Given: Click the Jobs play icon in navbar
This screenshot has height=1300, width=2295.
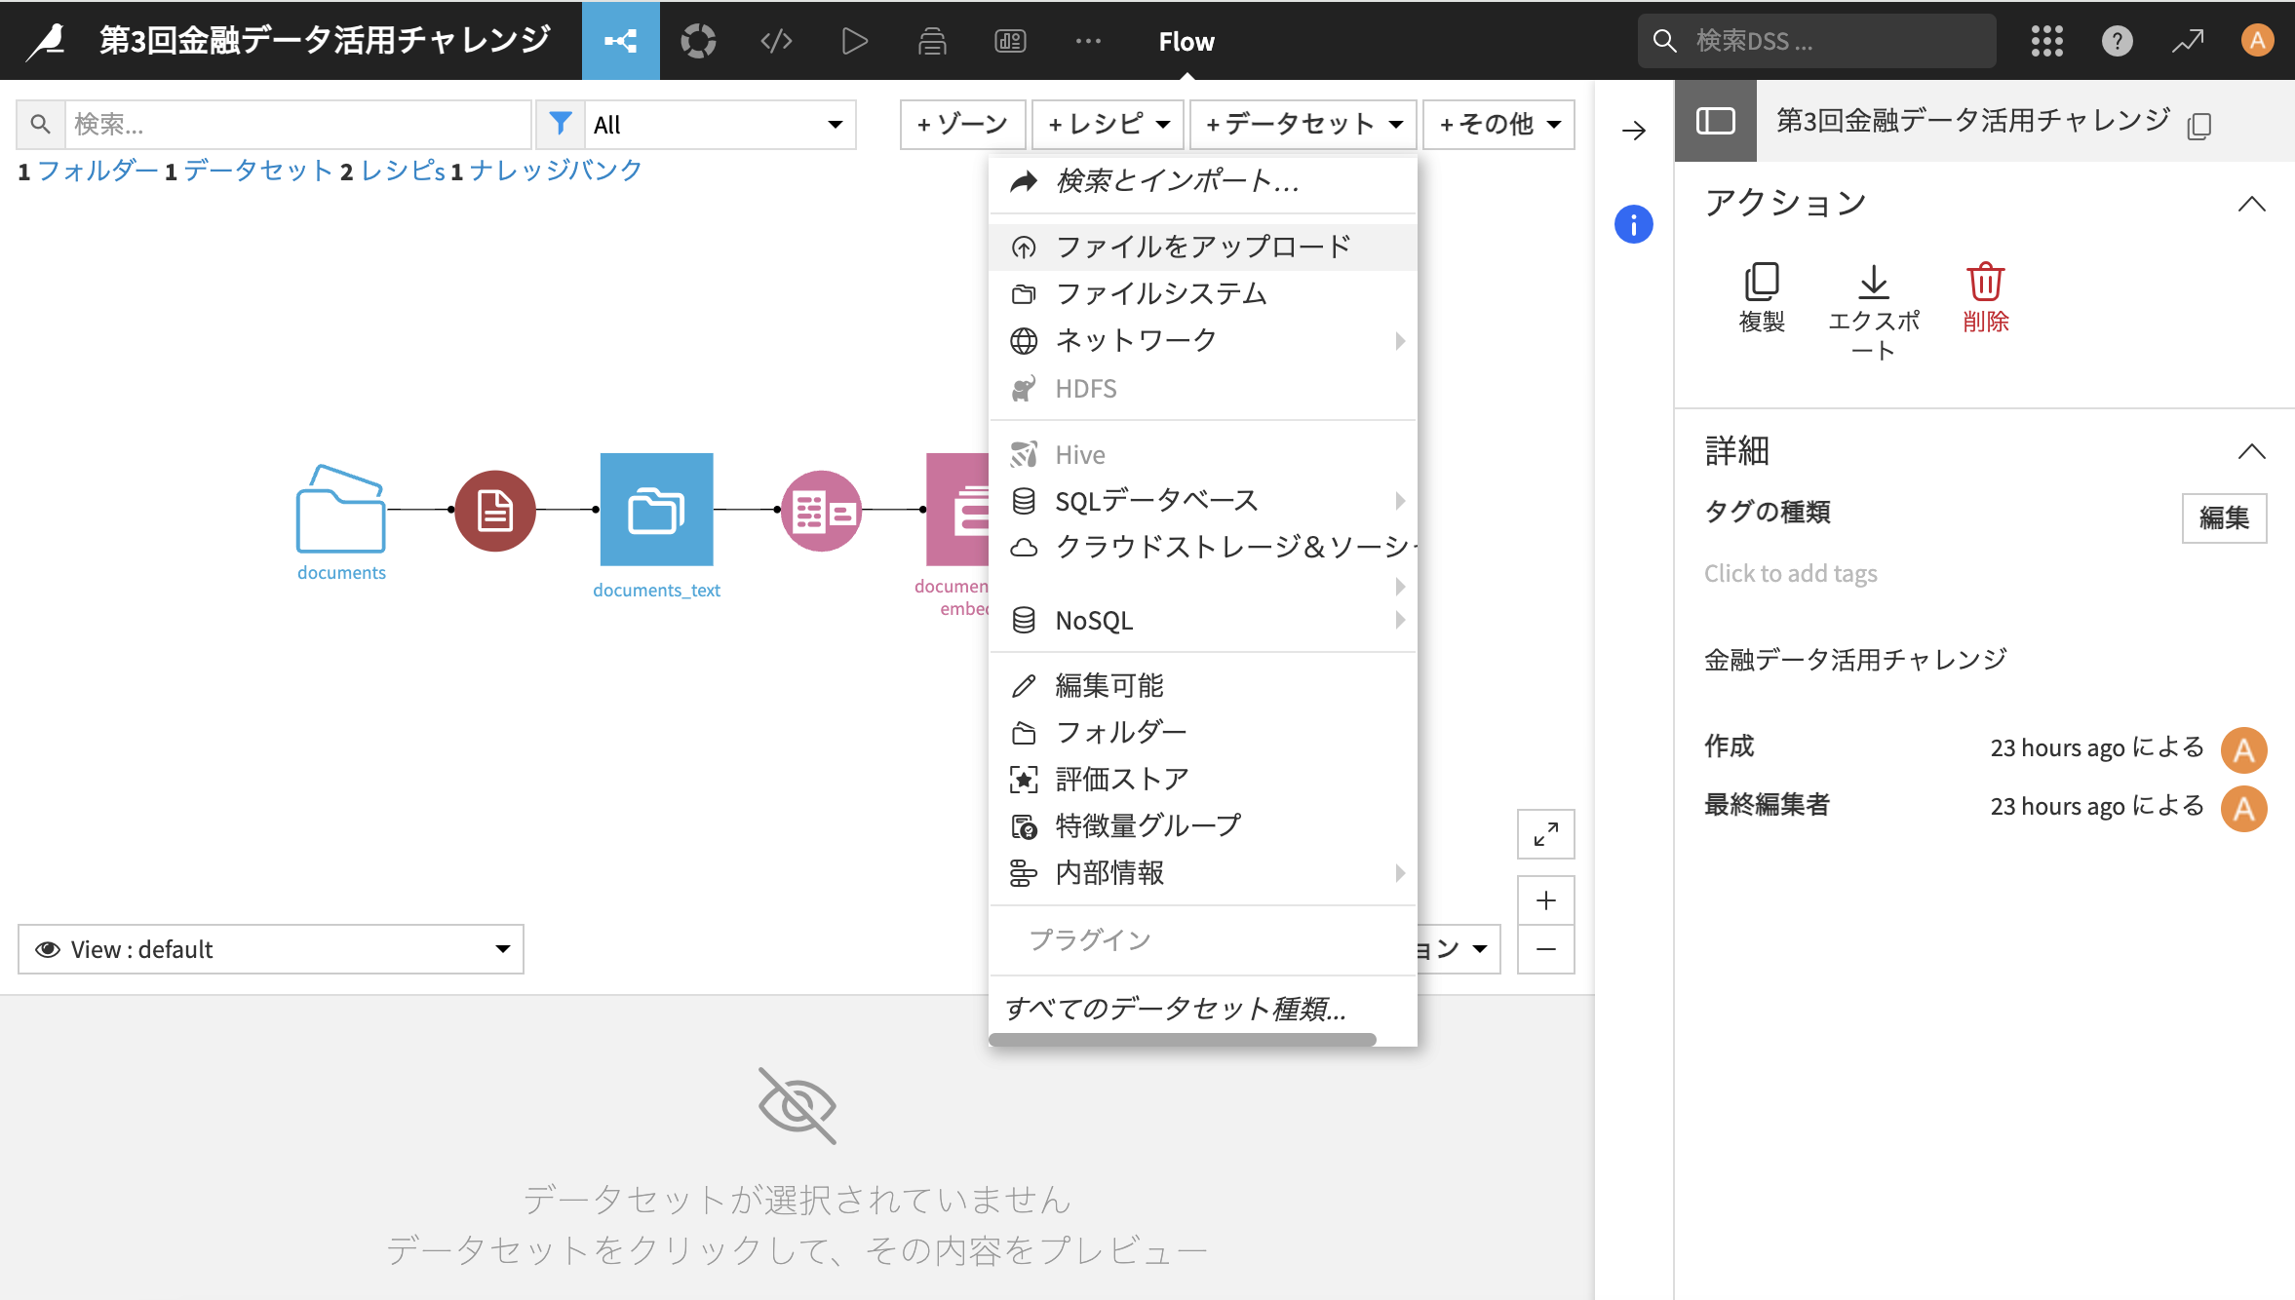Looking at the screenshot, I should (854, 41).
